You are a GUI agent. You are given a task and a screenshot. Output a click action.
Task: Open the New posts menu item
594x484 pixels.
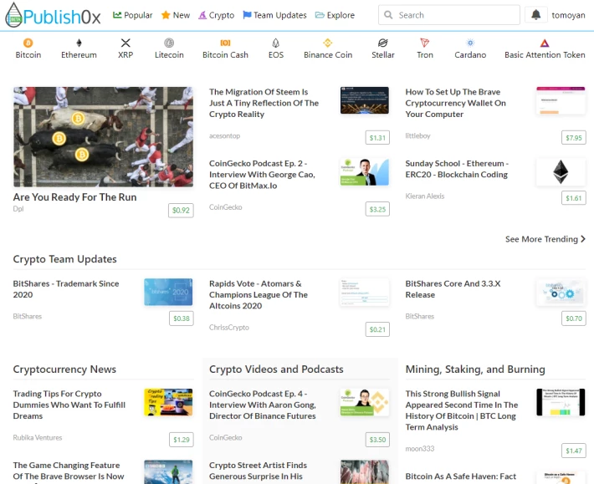coord(176,15)
